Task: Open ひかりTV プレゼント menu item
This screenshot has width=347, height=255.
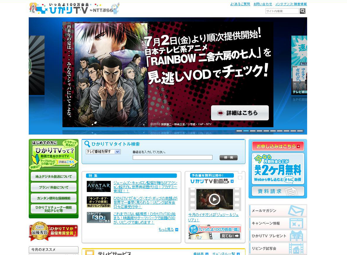Action: click(278, 236)
